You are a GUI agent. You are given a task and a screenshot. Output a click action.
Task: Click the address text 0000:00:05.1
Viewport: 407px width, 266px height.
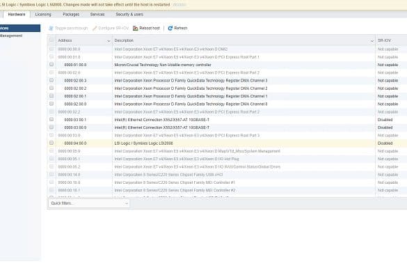click(69, 159)
